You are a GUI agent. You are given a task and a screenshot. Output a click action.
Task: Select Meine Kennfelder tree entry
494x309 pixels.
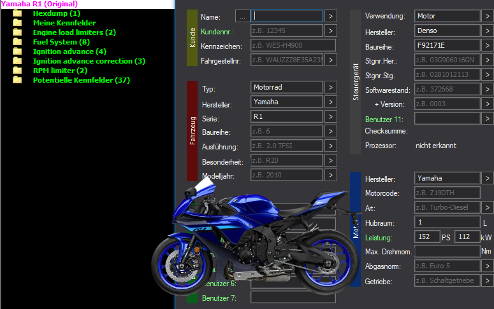pyautogui.click(x=64, y=23)
